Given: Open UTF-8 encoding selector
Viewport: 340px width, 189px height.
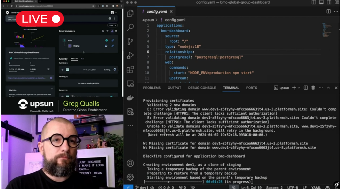Looking at the screenshot, I should [x=293, y=187].
